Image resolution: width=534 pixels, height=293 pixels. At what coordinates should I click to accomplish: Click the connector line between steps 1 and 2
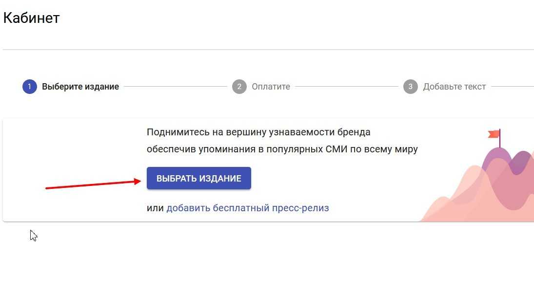(x=175, y=87)
